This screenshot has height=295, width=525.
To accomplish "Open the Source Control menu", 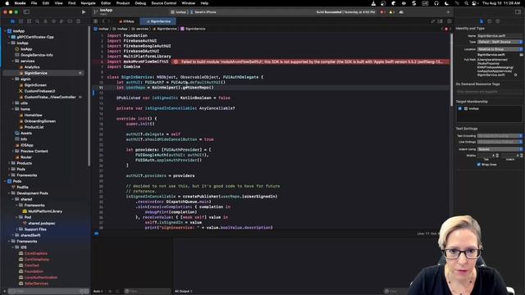I will [164, 3].
